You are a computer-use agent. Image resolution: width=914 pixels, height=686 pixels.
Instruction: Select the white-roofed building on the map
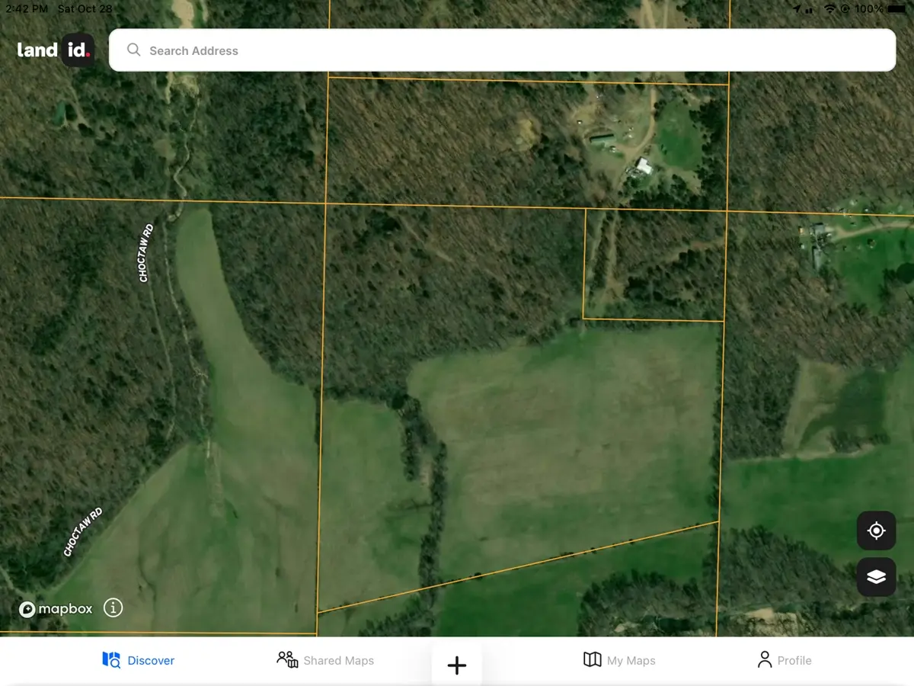click(644, 165)
